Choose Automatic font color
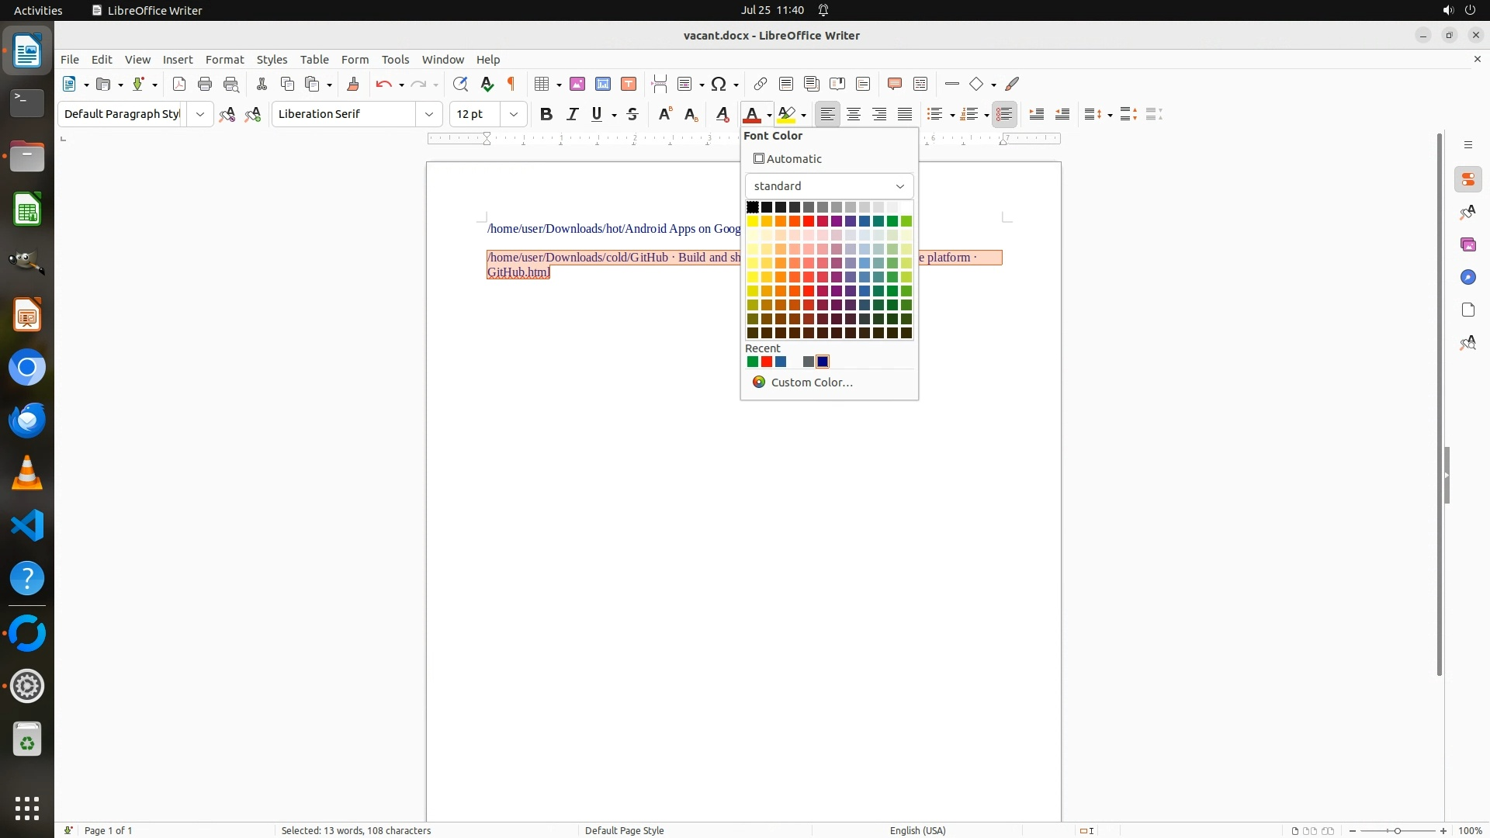The image size is (1490, 838). tap(788, 158)
